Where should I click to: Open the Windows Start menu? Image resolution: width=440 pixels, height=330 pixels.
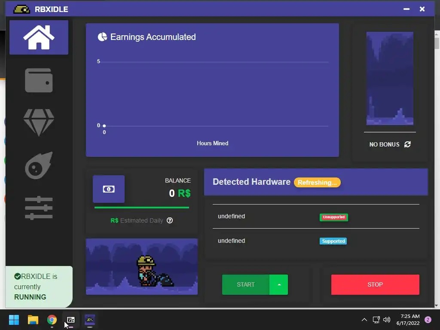click(14, 320)
